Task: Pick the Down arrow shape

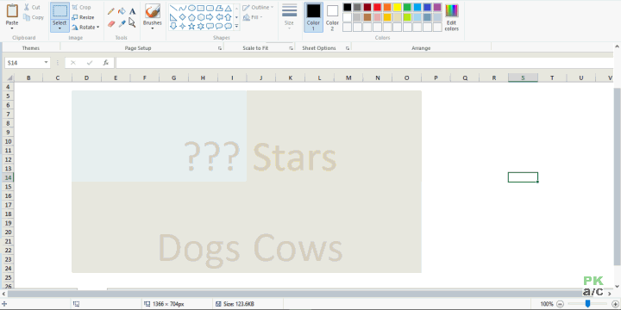Action: click(173, 26)
